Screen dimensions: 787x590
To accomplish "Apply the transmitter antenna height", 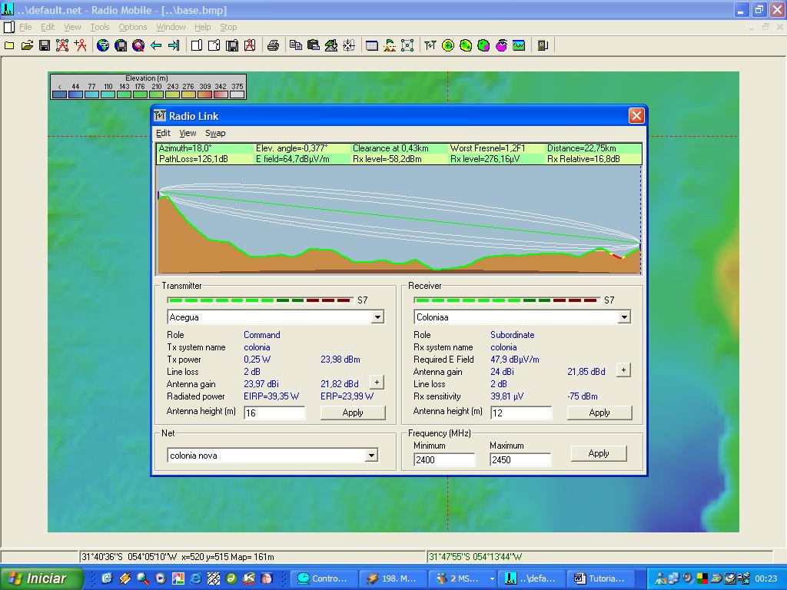I will [353, 413].
